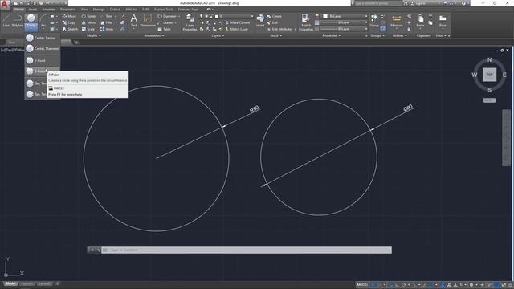Toggle MODEL space in status bar
Screen dimensions: 514x289
(362, 285)
